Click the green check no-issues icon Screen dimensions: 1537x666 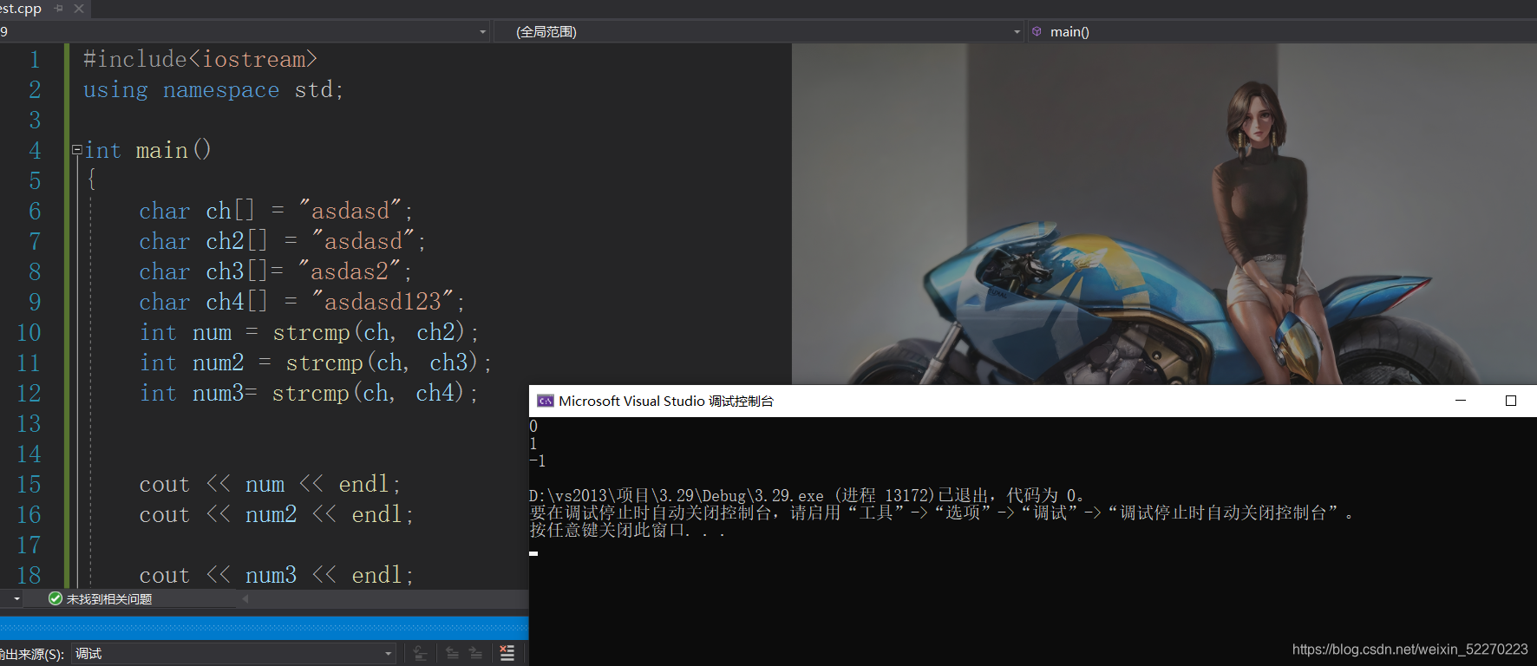click(56, 598)
